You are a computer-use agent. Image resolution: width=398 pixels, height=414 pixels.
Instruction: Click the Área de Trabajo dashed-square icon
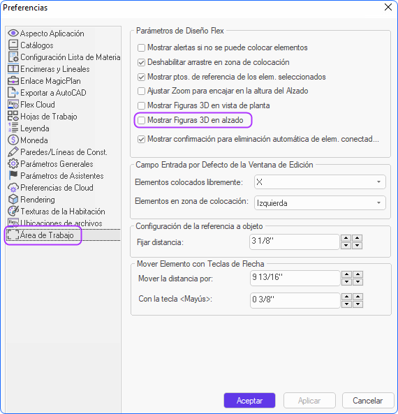(x=13, y=235)
